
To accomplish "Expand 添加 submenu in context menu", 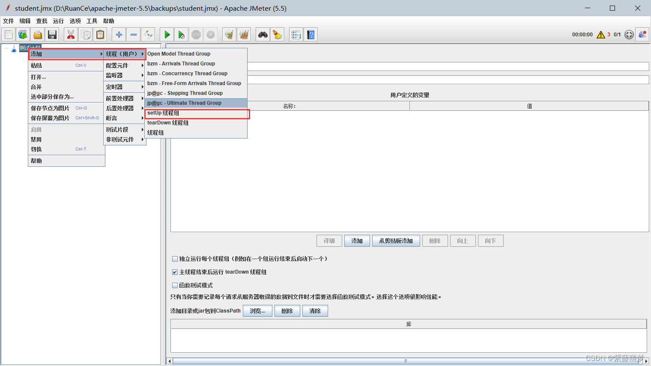I will tap(66, 54).
